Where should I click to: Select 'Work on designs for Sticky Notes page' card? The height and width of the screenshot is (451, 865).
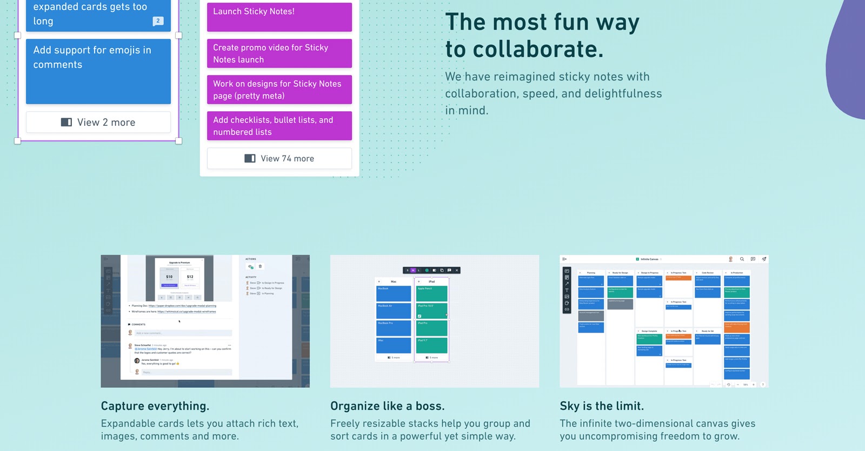pos(280,90)
